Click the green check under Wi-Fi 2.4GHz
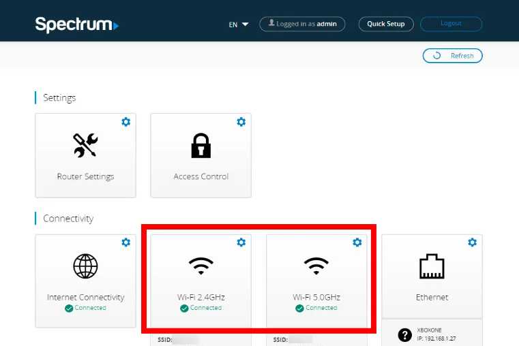 click(x=184, y=309)
